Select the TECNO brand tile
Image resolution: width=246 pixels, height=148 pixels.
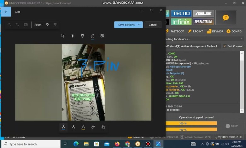181,13
